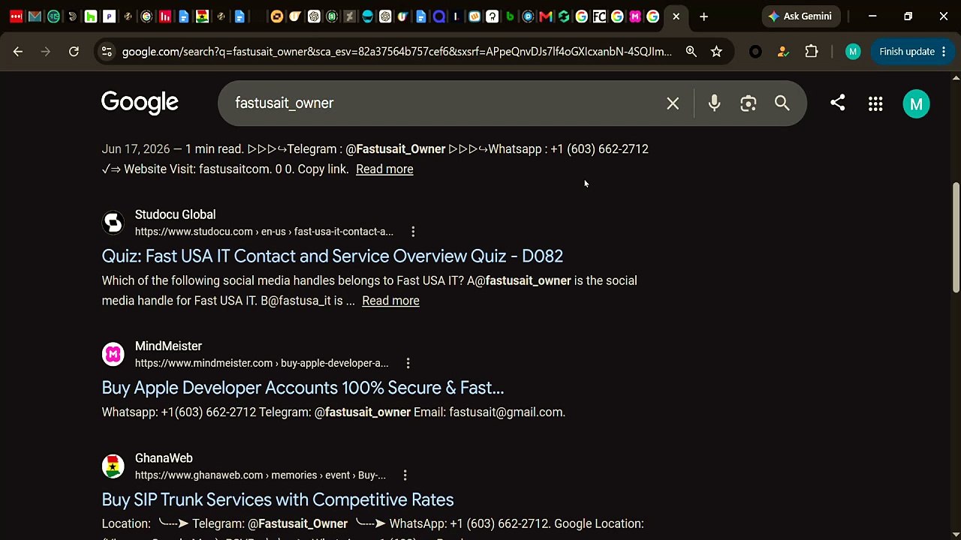This screenshot has height=540, width=961.
Task: Start a voice search with the microphone
Action: [714, 103]
